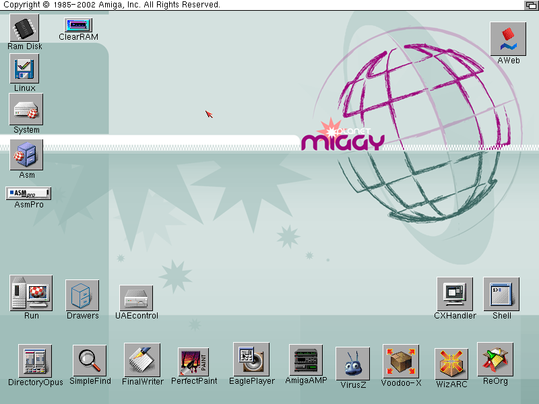Select the Linux disk icon

tap(24, 69)
